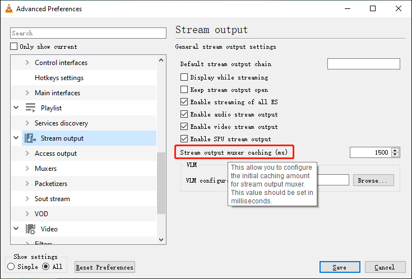Open Sout stream settings

coord(52,199)
